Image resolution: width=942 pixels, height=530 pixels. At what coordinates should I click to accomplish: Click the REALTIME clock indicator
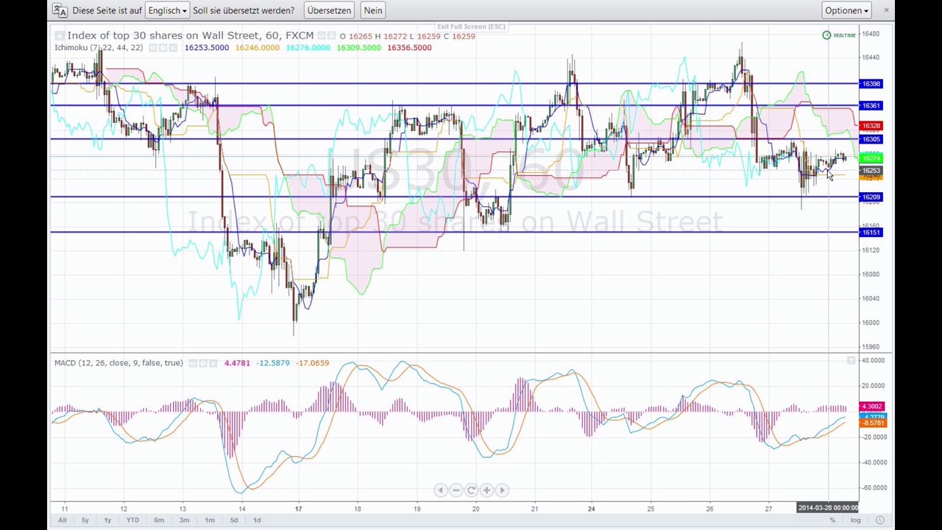tap(839, 35)
